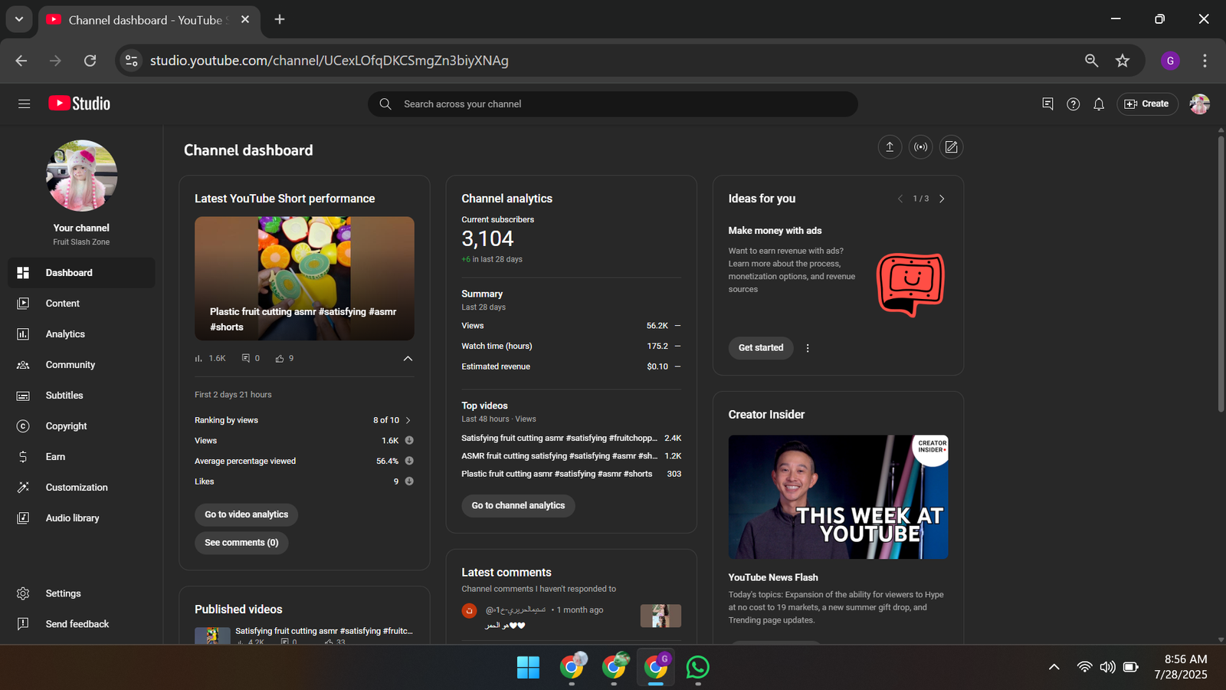This screenshot has height=690, width=1226.
Task: Open the Ideas for you three-dot menu
Action: tap(808, 348)
